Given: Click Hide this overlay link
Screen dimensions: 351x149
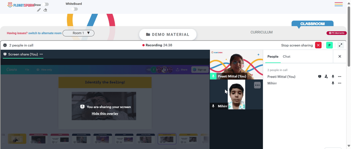Looking at the screenshot, I should (105, 114).
